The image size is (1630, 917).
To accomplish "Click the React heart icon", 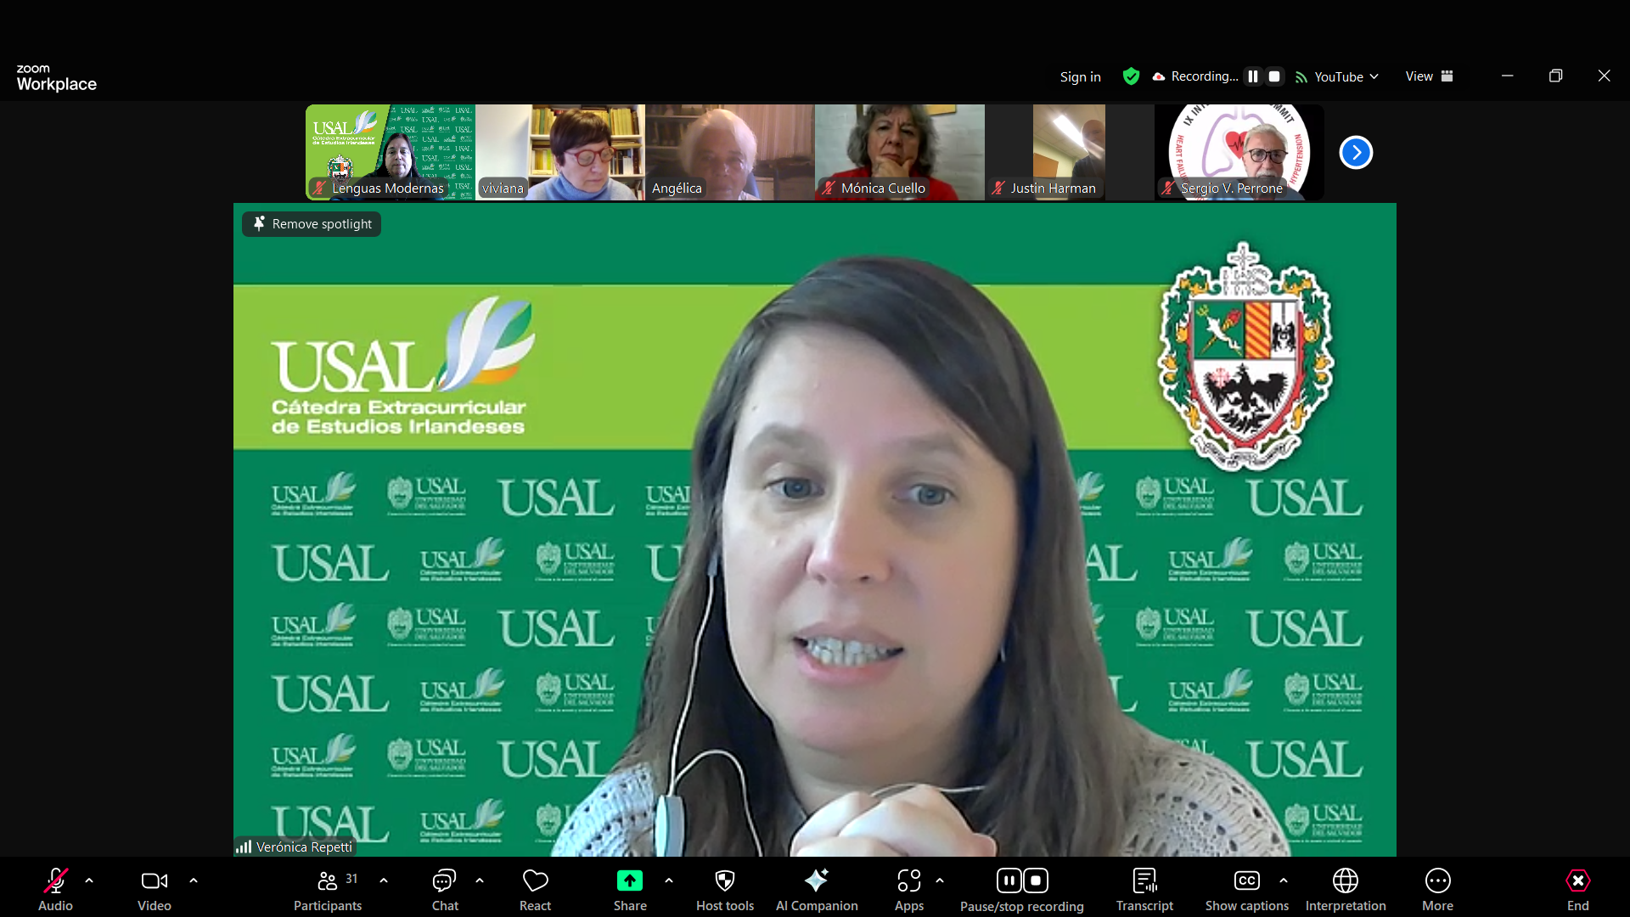I will 535,881.
